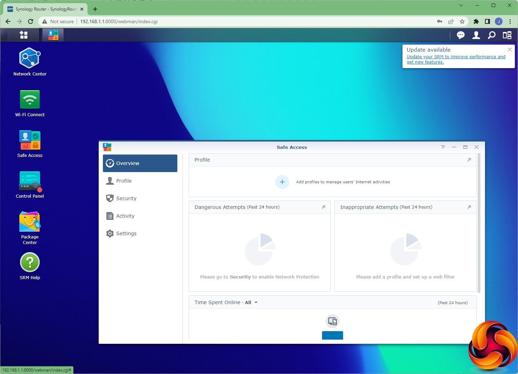518x374 pixels.
Task: Click the Safe Access window title icon
Action: point(107,147)
